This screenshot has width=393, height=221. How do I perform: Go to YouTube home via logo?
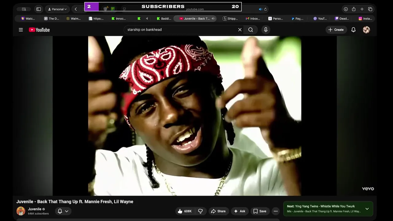pyautogui.click(x=39, y=30)
